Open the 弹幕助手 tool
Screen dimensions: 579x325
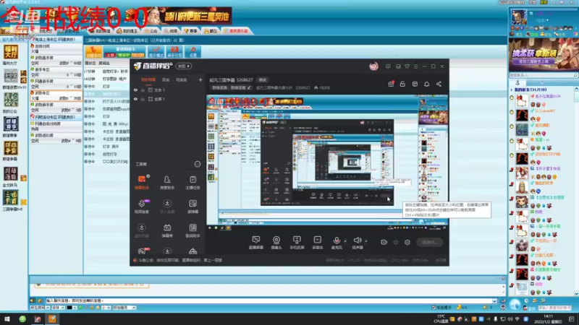click(x=142, y=183)
